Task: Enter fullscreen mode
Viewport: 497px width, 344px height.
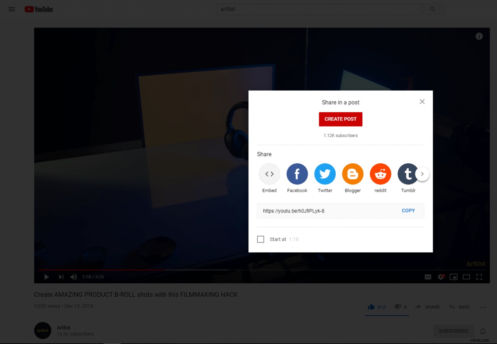Action: (x=479, y=277)
